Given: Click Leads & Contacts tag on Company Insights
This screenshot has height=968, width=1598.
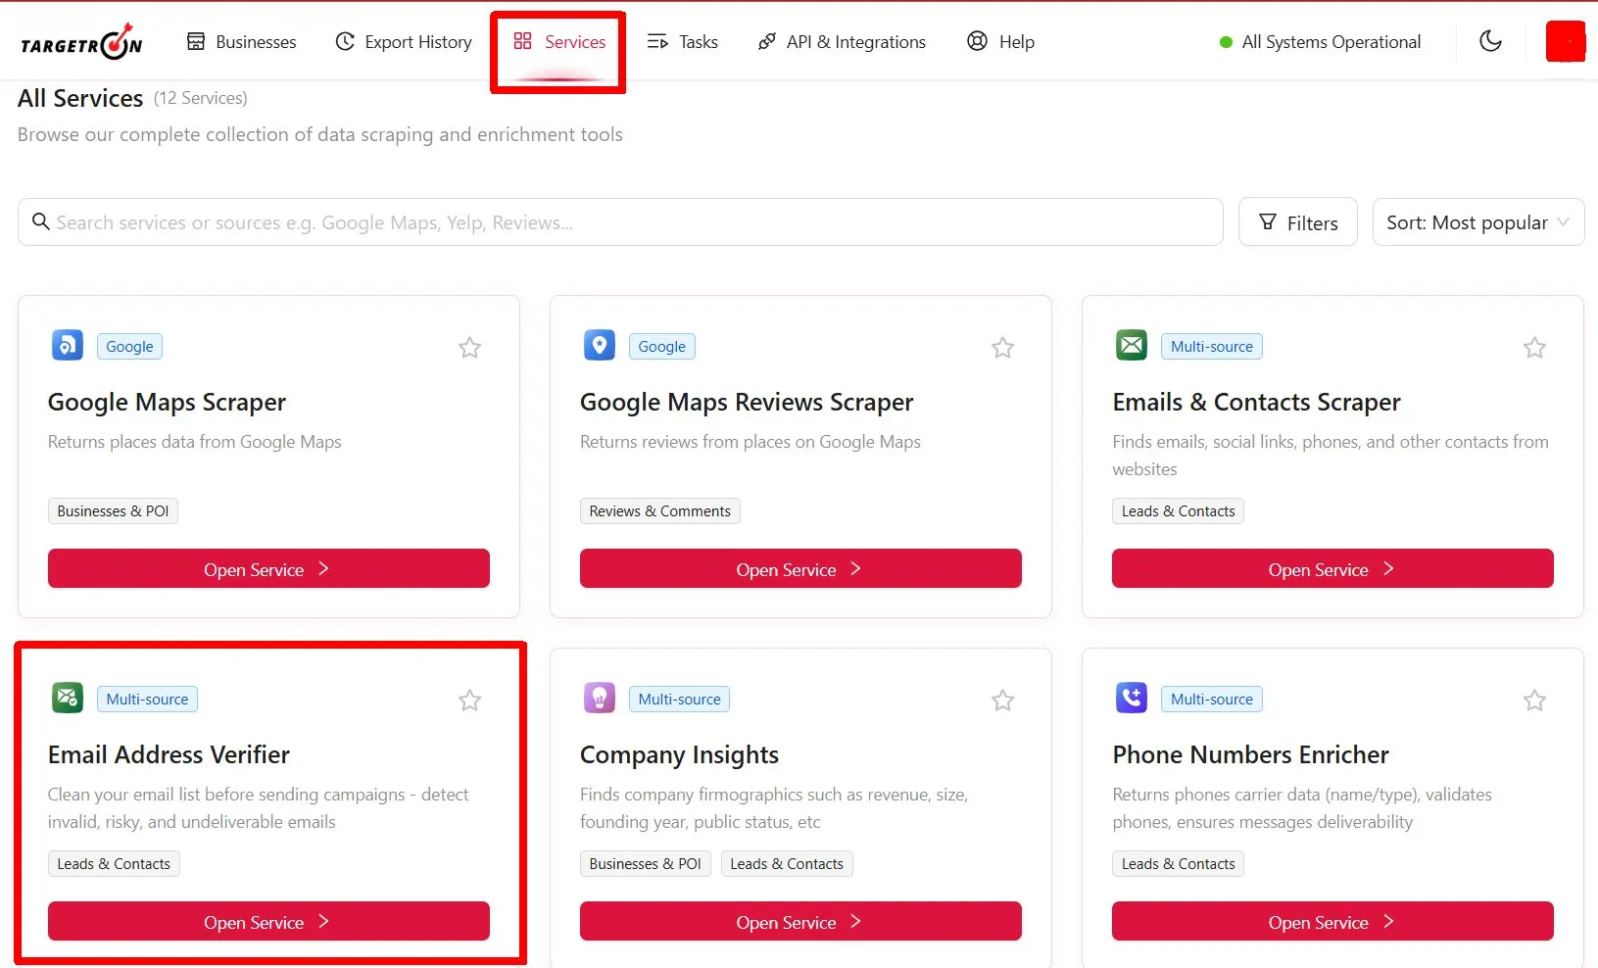Looking at the screenshot, I should tap(787, 864).
